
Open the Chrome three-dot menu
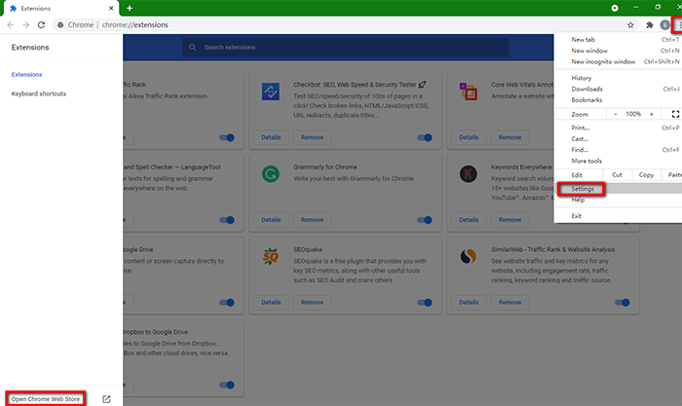pyautogui.click(x=676, y=24)
